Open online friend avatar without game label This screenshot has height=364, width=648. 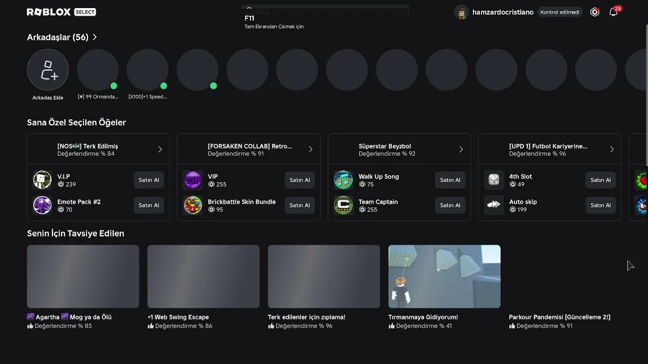click(x=197, y=70)
